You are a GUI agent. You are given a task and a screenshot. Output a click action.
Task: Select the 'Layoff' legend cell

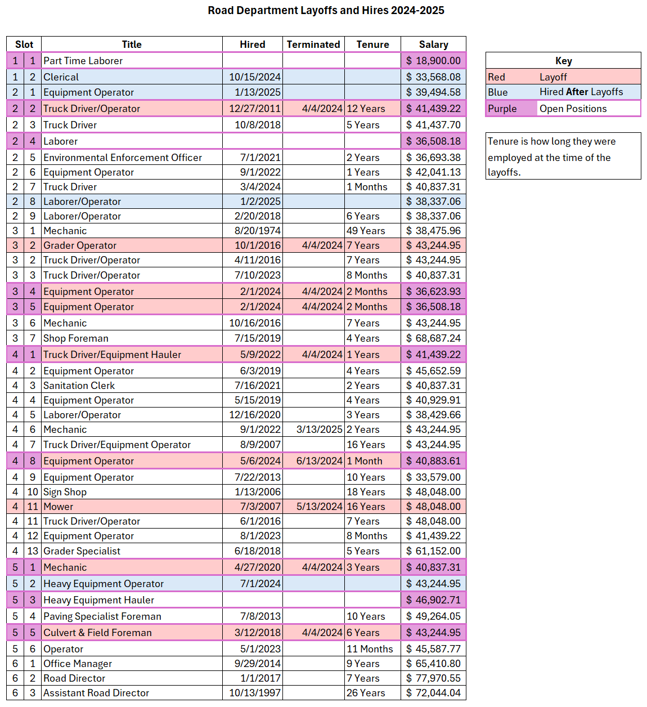(589, 77)
